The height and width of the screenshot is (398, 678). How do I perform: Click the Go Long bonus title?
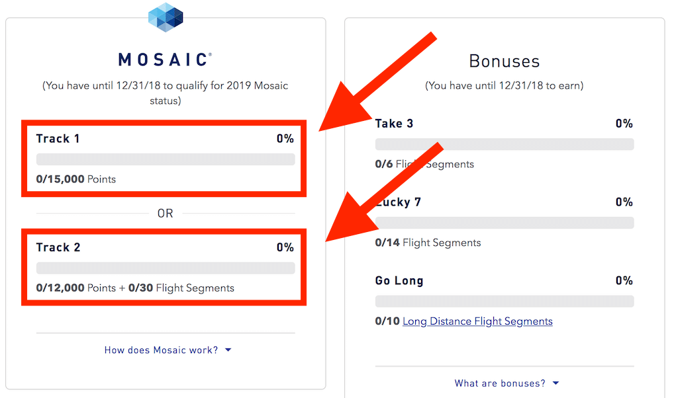(x=399, y=281)
